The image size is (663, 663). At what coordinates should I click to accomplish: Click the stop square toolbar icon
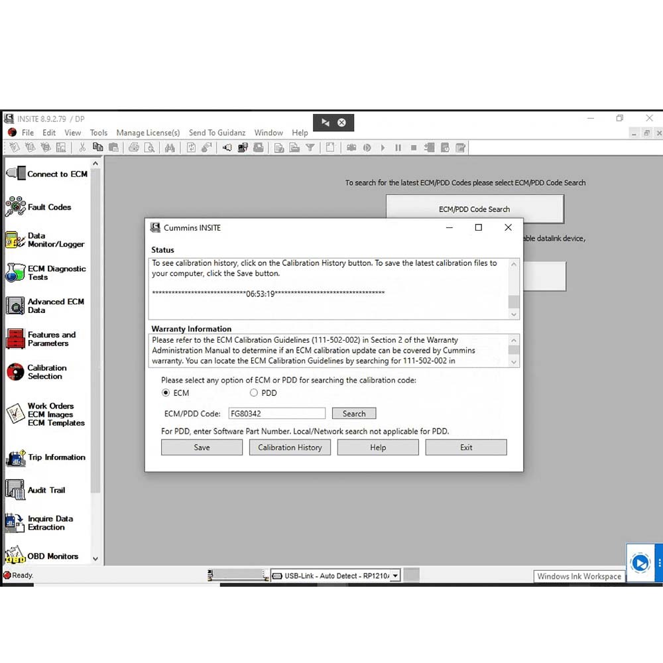pos(414,148)
